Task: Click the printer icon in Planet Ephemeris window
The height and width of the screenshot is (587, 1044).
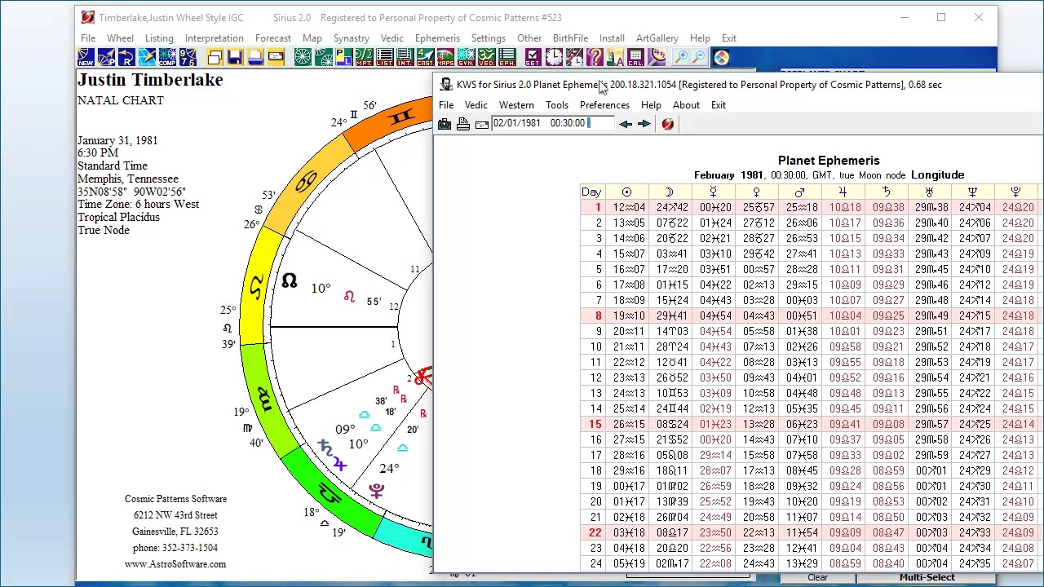Action: (x=463, y=124)
